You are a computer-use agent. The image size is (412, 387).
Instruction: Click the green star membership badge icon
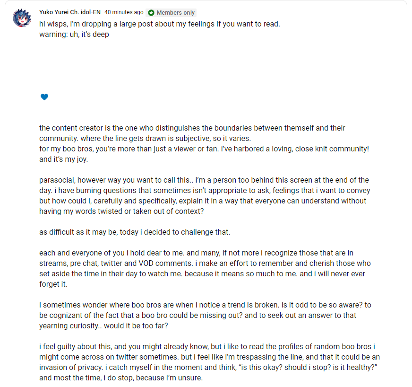click(x=151, y=13)
